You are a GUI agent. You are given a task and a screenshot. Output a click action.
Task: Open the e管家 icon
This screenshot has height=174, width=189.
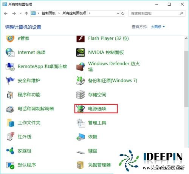(x=10, y=38)
